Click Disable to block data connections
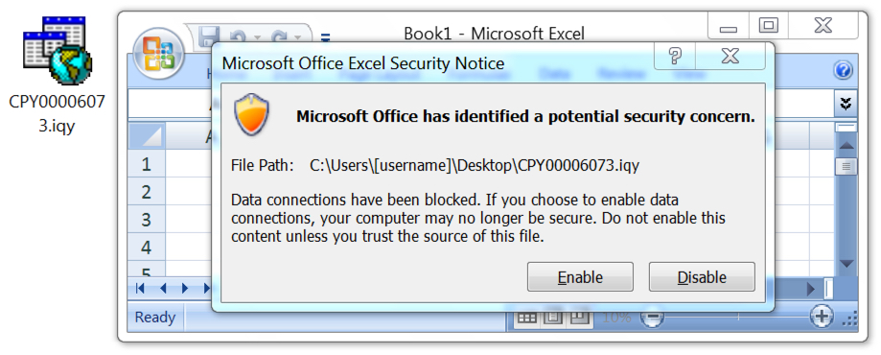This screenshot has width=881, height=355. tap(702, 276)
